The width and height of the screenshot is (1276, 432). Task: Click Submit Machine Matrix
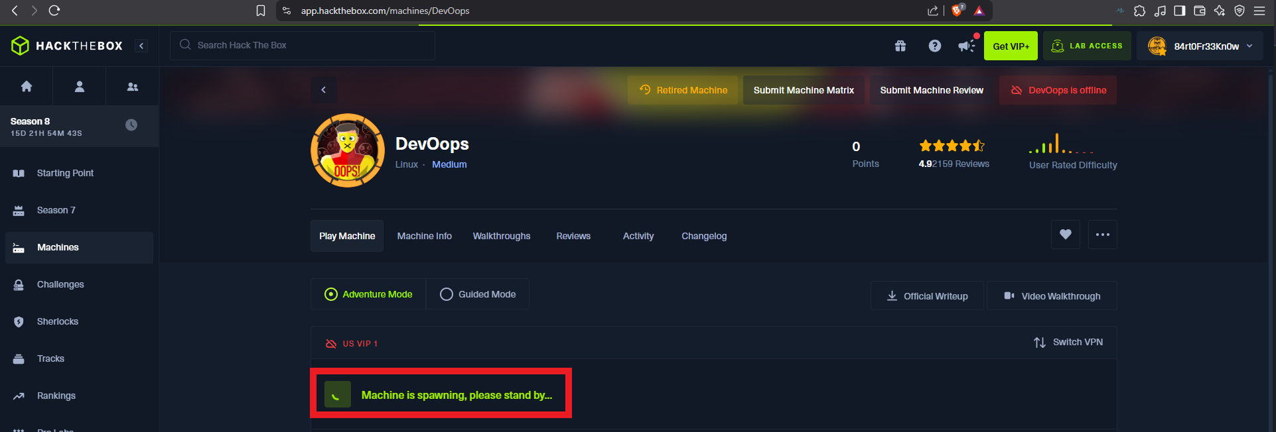point(804,90)
